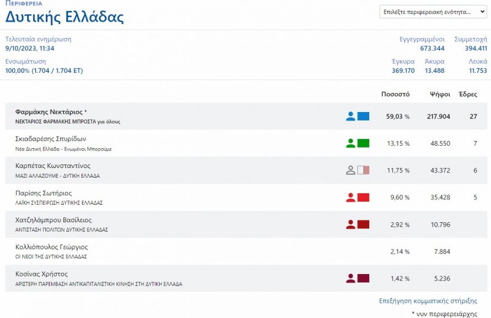The height and width of the screenshot is (318, 491).
Task: Click the green party square for Σκιαδαρέσης
Action: [x=363, y=143]
